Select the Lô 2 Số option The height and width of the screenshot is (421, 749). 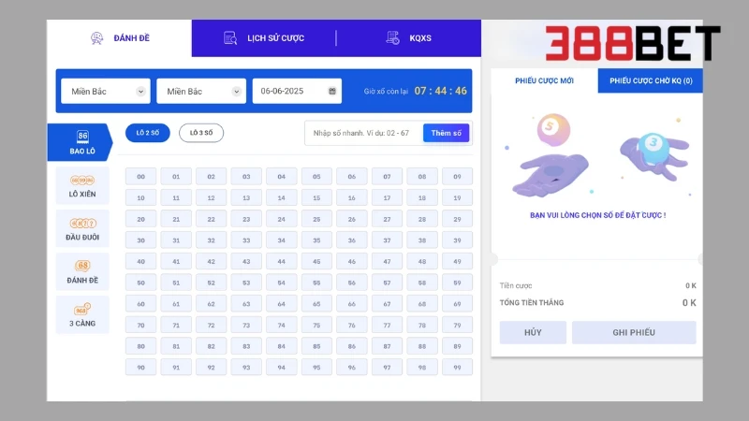coord(147,133)
